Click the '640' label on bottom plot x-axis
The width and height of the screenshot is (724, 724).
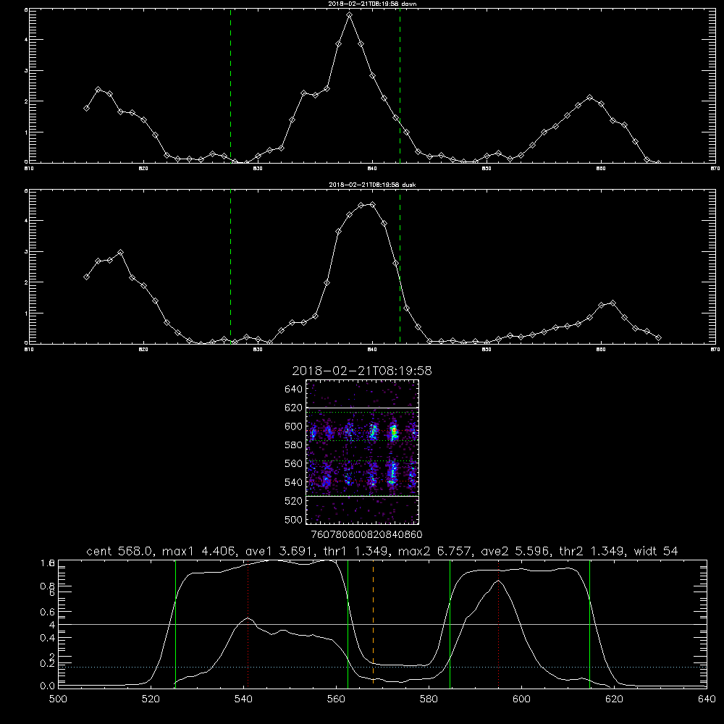click(x=707, y=699)
